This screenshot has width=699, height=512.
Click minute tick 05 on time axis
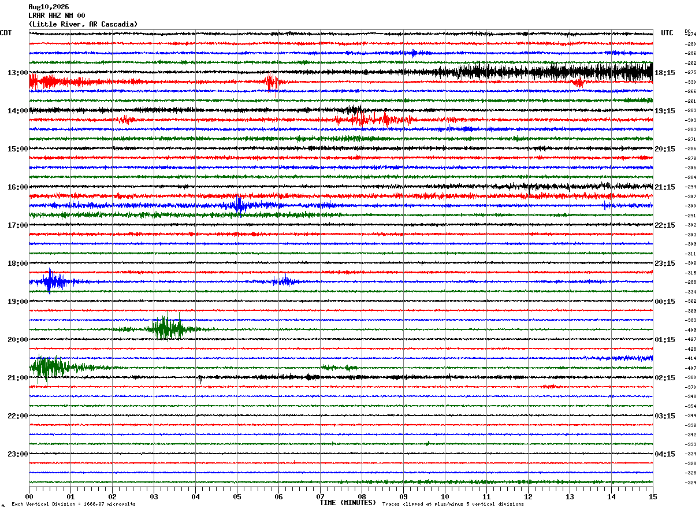(x=237, y=496)
